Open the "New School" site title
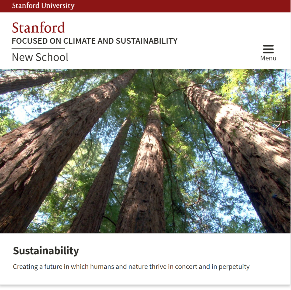 point(40,57)
